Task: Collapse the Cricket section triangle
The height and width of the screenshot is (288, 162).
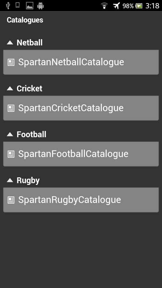Action: pyautogui.click(x=10, y=89)
